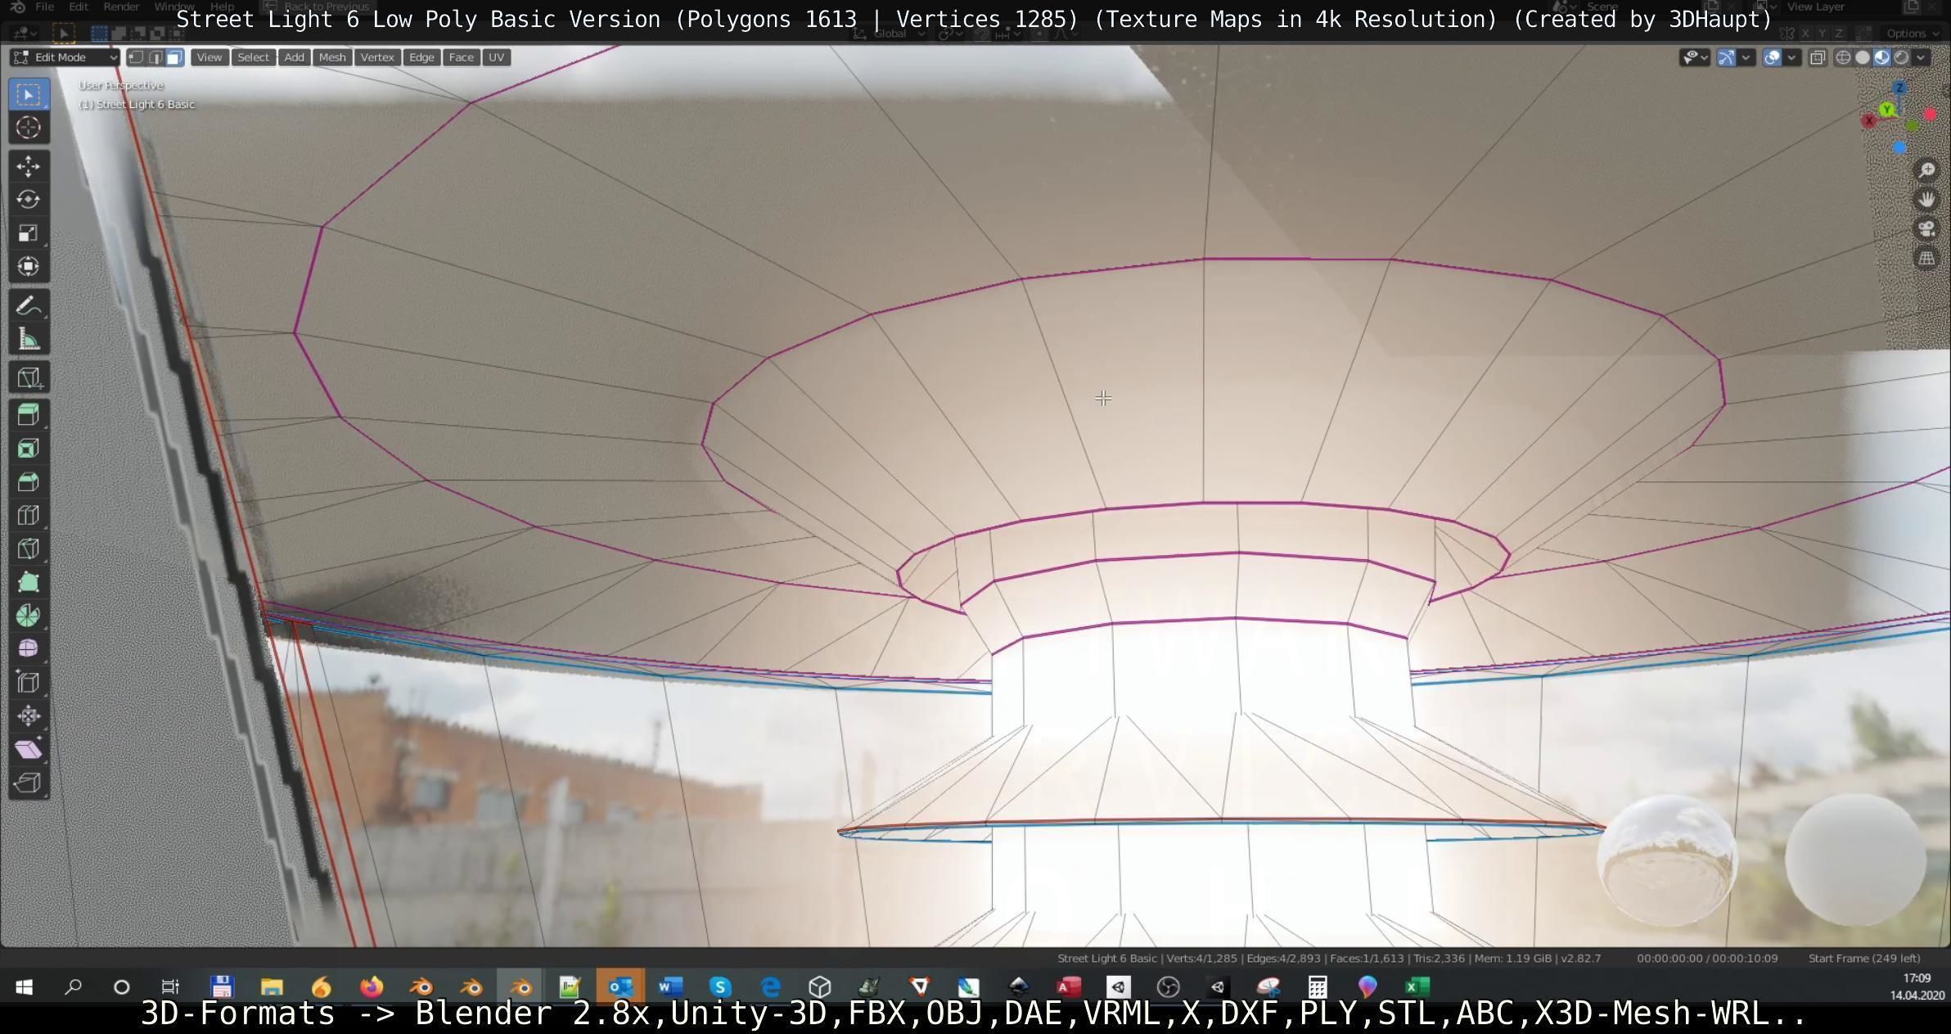Screen dimensions: 1951x1034
Task: Select the Move tool
Action: (29, 166)
